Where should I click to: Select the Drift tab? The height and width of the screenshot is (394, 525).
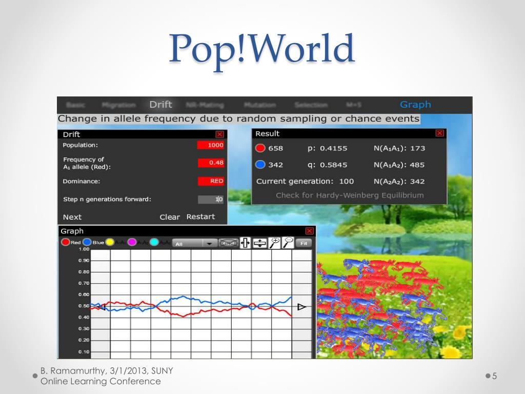pyautogui.click(x=160, y=105)
